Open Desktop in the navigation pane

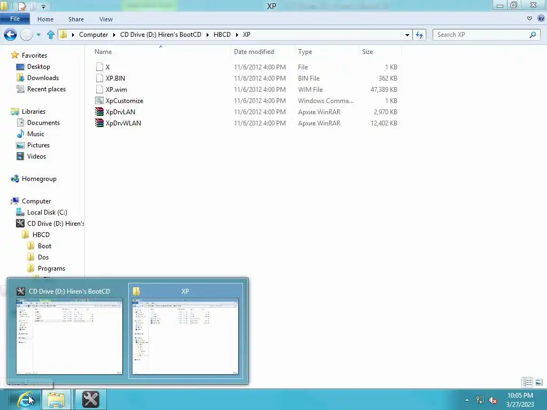coord(38,66)
